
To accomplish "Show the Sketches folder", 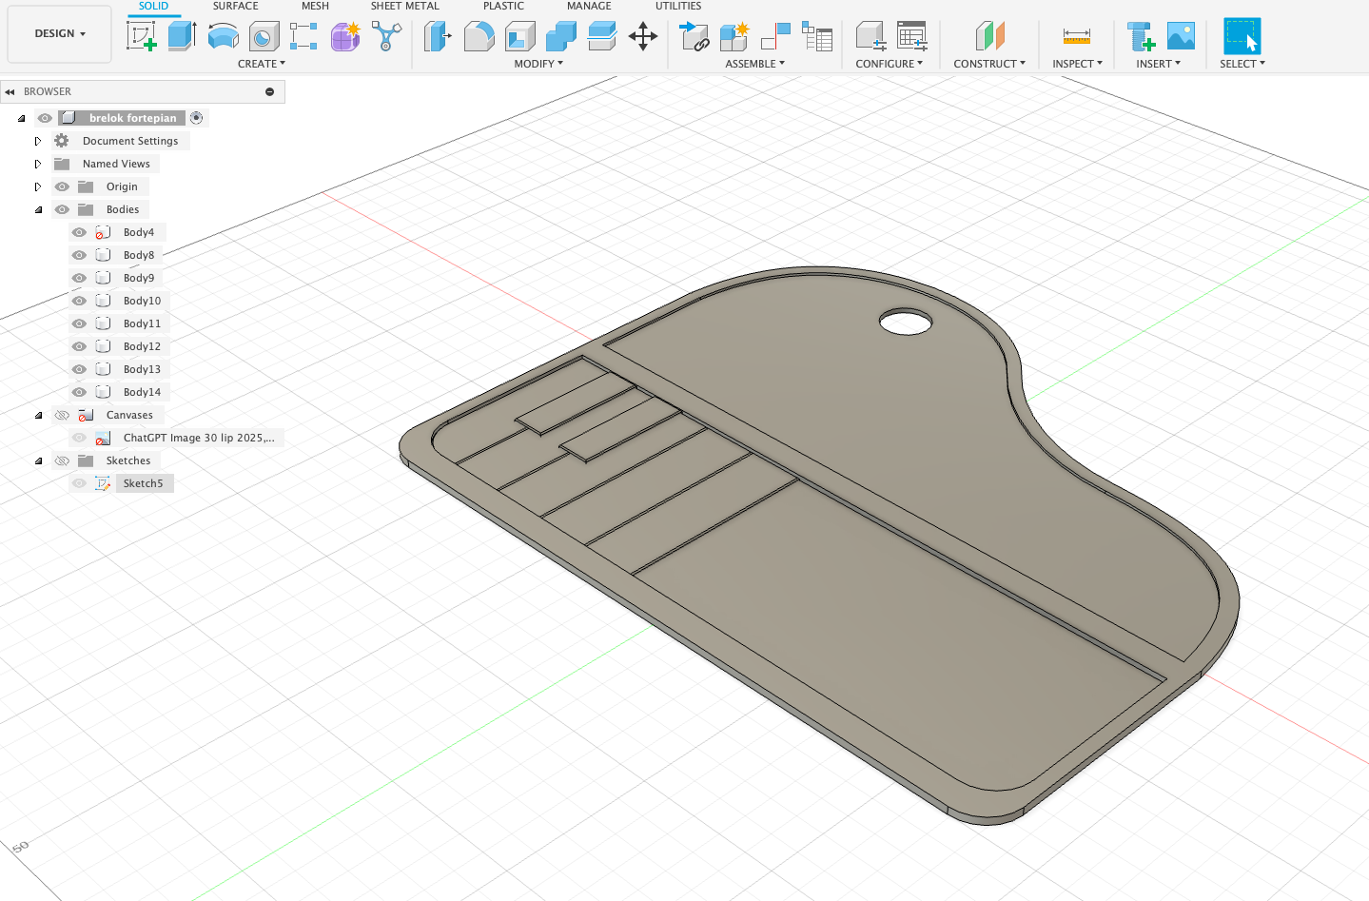I will (x=62, y=460).
